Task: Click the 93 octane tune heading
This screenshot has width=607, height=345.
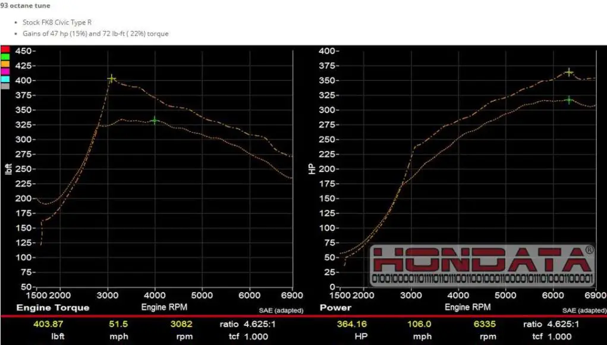Action: tap(25, 5)
